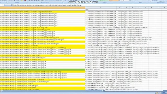Screen dimensions: 167x94
Task: Select the 'Title' header cell
Action: (x=101, y=10)
